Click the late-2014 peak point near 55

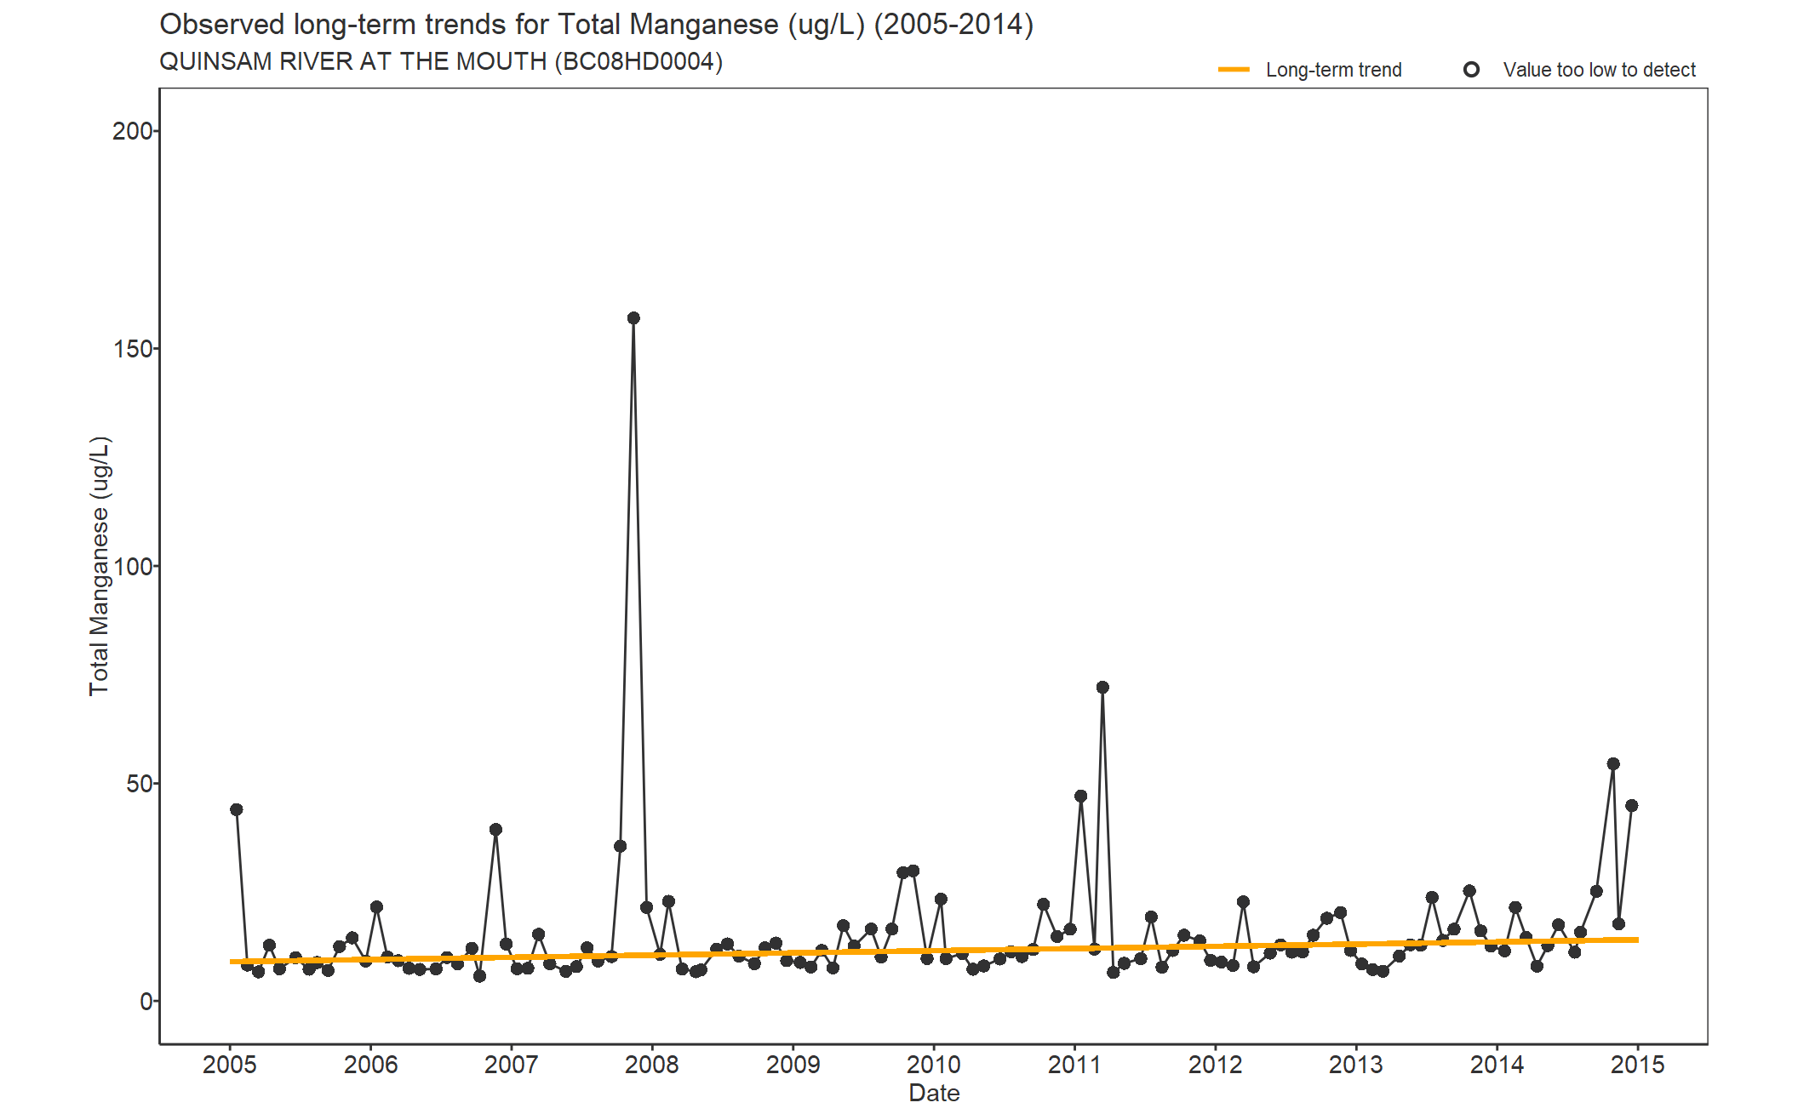tap(1613, 764)
